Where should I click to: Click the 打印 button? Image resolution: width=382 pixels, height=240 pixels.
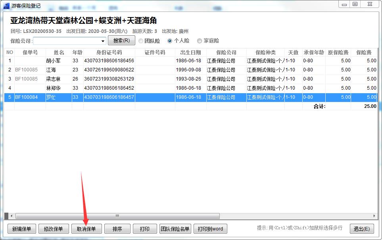click(x=144, y=229)
